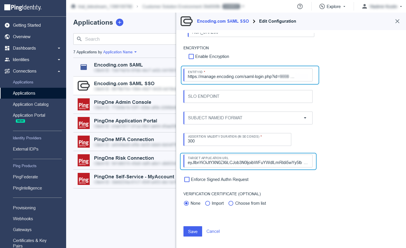Select the None certificate radio option
This screenshot has height=248, width=406.
pyautogui.click(x=186, y=203)
